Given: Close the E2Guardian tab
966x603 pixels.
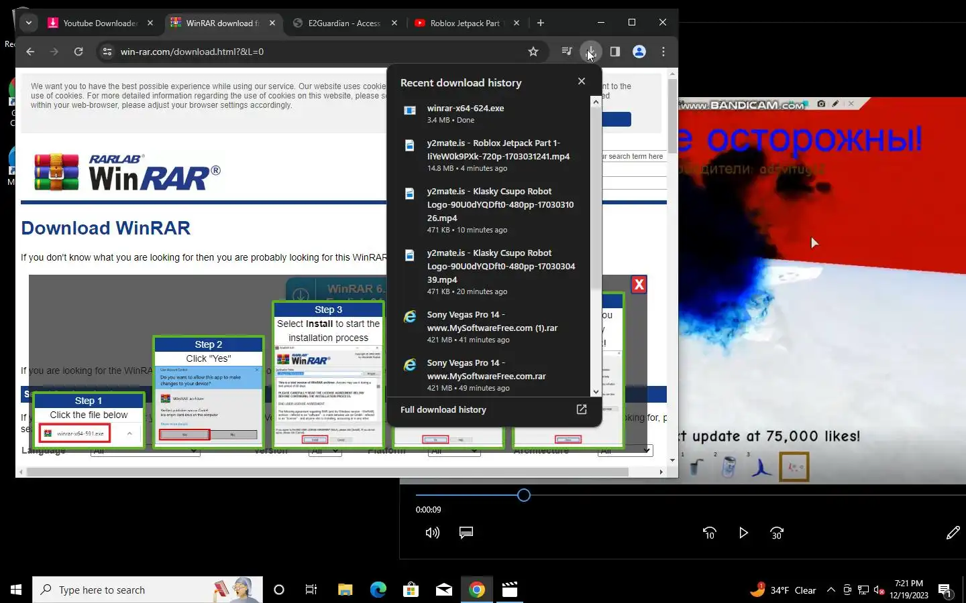Looking at the screenshot, I should 394,23.
